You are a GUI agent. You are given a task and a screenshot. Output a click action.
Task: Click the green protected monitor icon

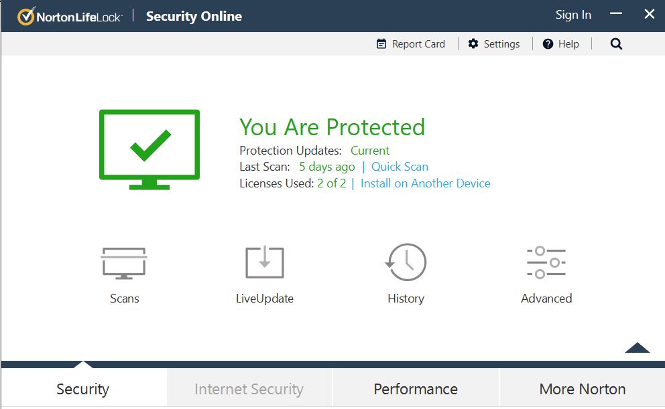(149, 148)
